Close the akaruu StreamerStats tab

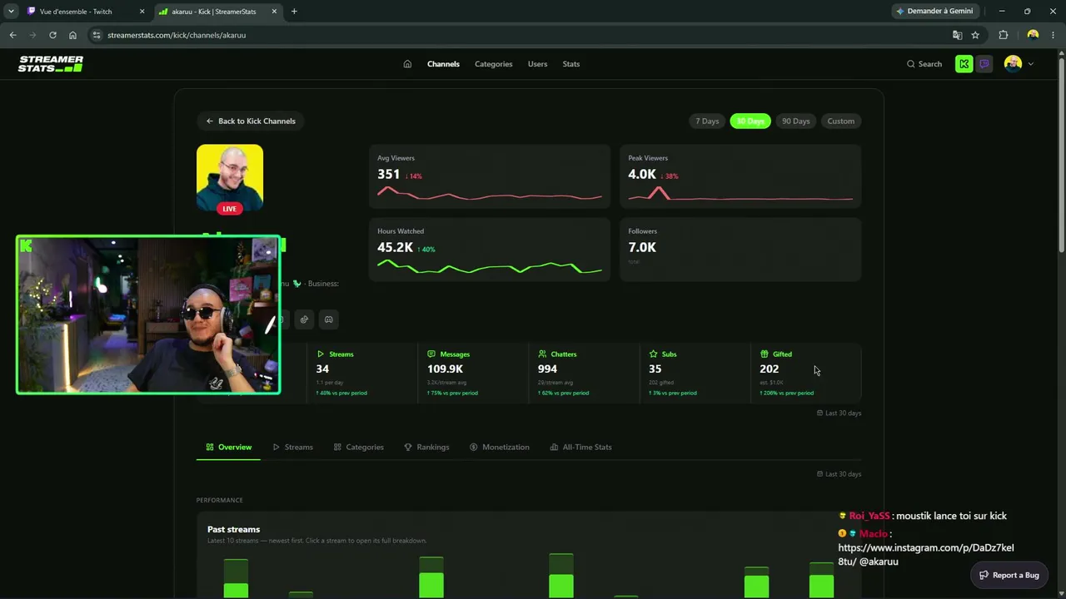point(276,12)
